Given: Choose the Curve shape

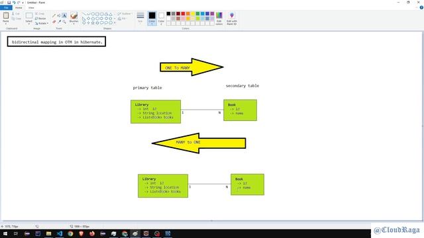Looking at the screenshot, I should coord(88,14).
